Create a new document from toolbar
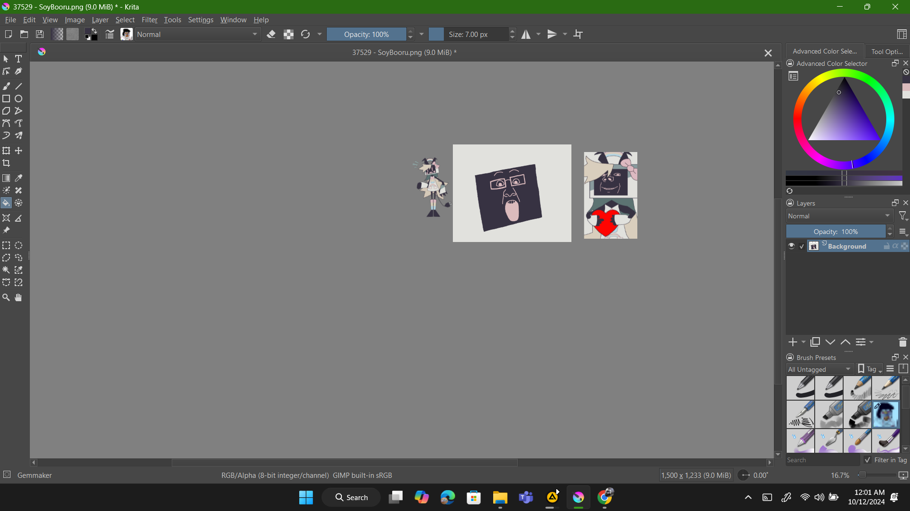 [x=8, y=34]
